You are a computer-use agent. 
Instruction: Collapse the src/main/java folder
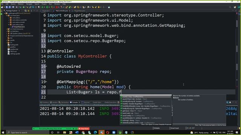point(7,15)
